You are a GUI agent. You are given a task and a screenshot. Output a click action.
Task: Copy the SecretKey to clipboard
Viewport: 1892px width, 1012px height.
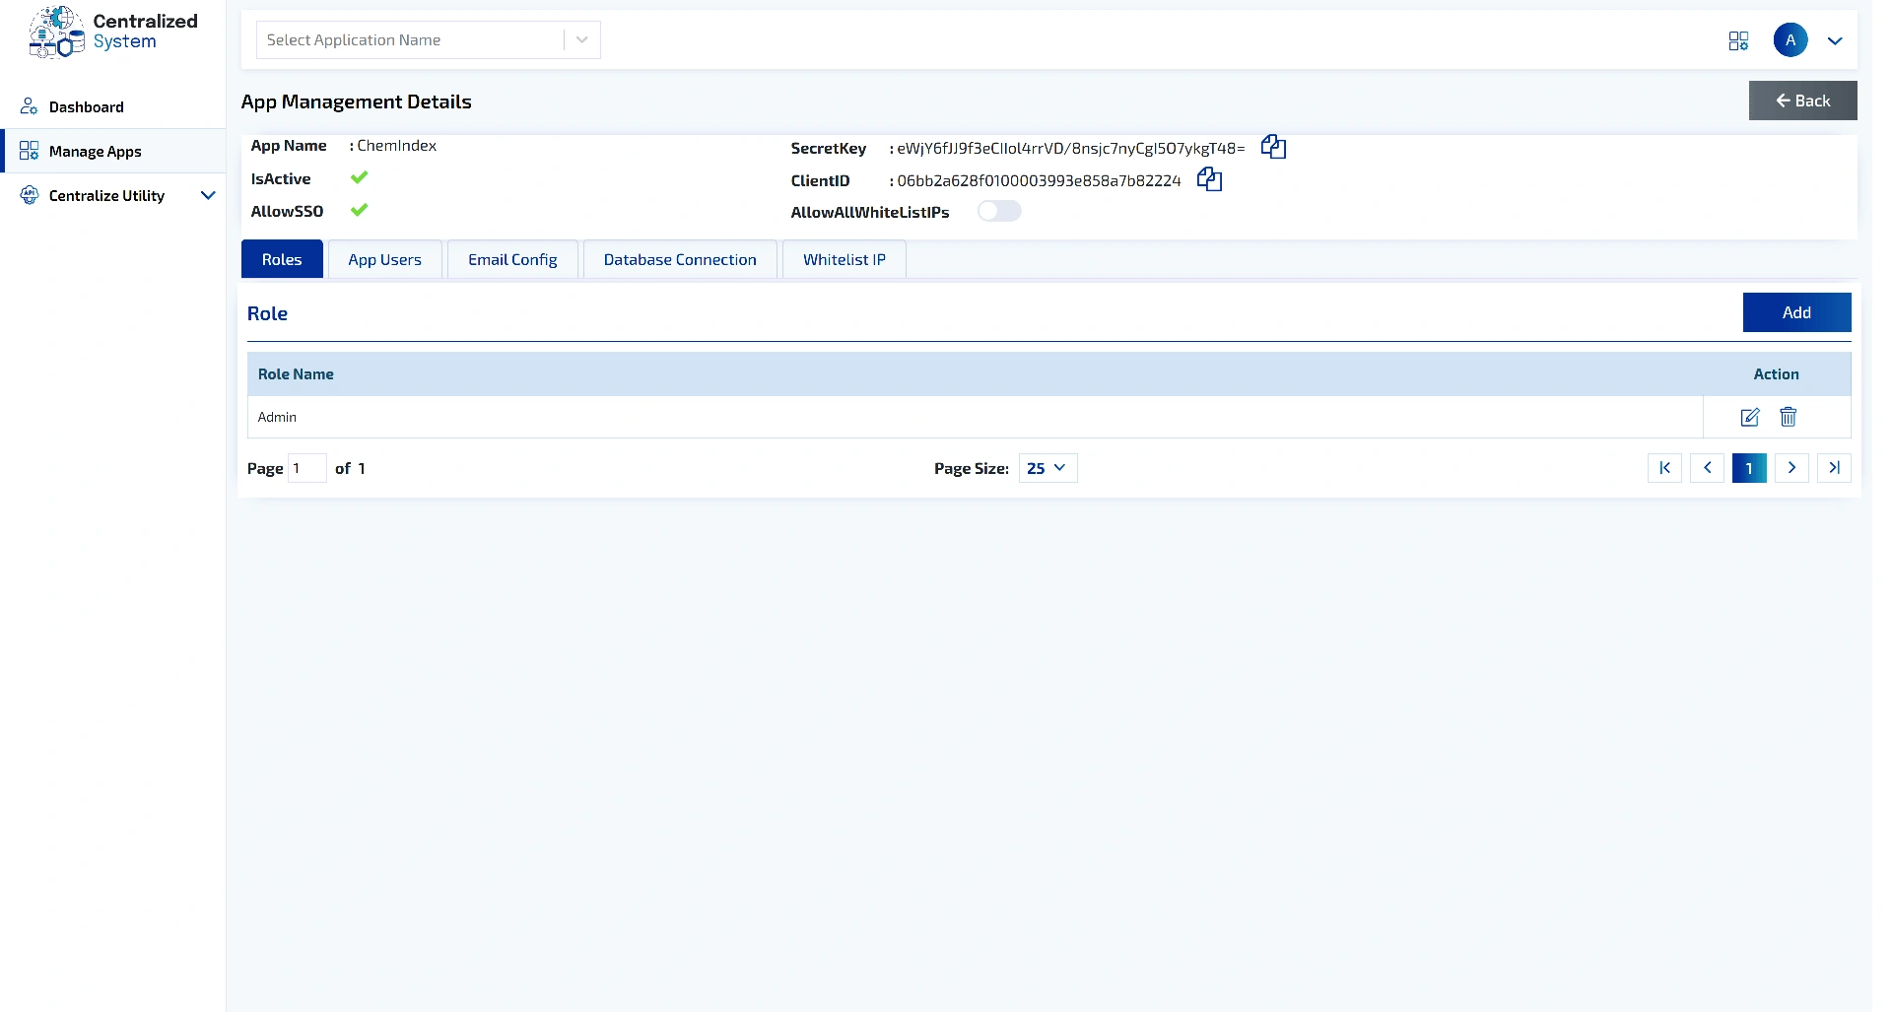(1273, 148)
